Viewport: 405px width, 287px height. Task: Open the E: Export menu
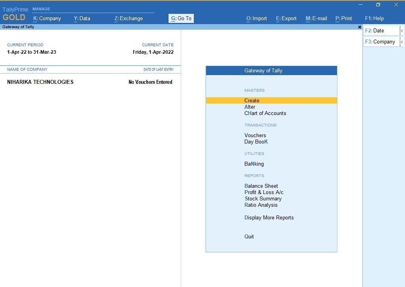coord(286,18)
